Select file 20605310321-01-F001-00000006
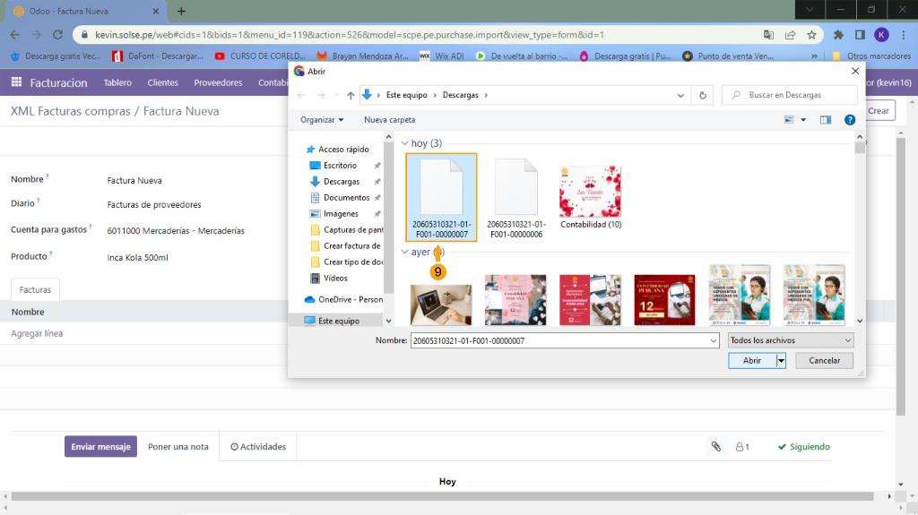The width and height of the screenshot is (918, 515). pyautogui.click(x=516, y=197)
